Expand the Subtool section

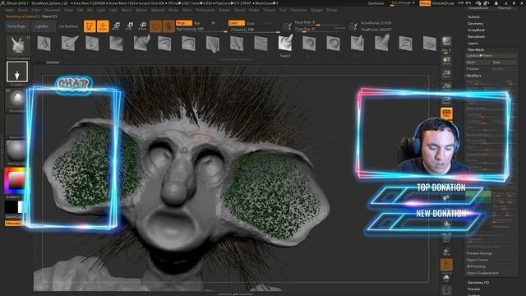(x=473, y=16)
